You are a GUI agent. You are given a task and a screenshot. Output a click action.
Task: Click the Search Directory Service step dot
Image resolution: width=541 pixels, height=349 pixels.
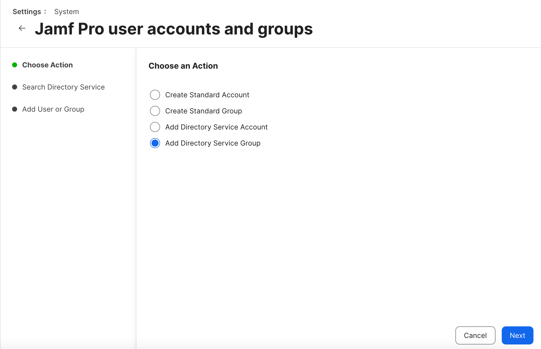pos(15,87)
